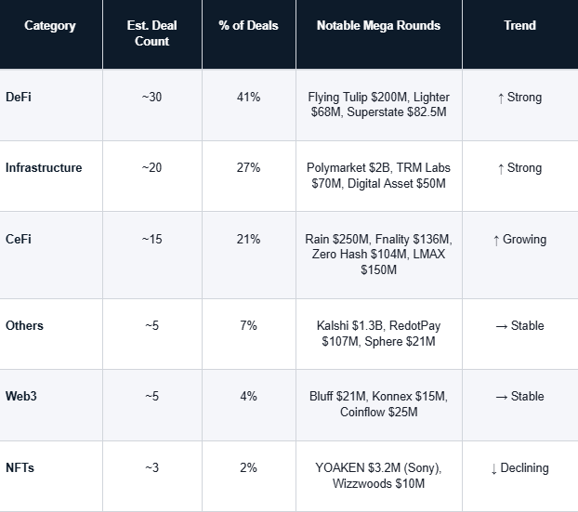
Task: Select the % of Deals header
Action: point(248,26)
